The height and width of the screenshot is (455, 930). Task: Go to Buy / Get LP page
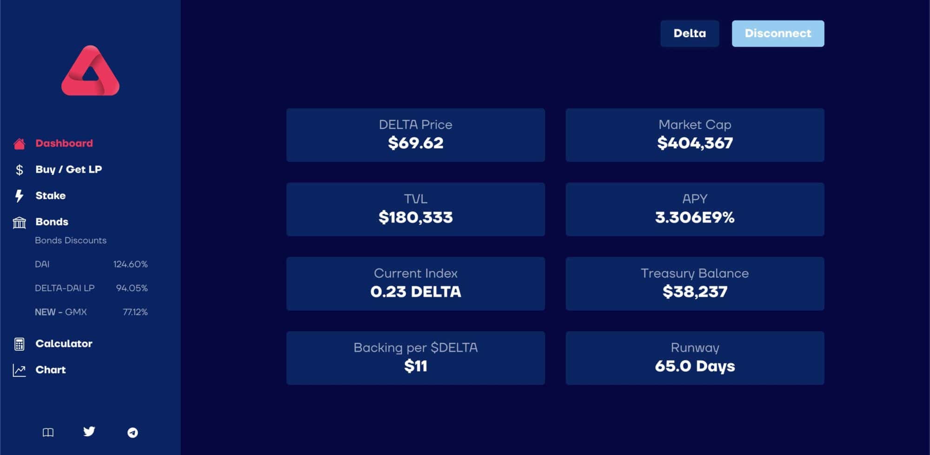click(x=69, y=169)
